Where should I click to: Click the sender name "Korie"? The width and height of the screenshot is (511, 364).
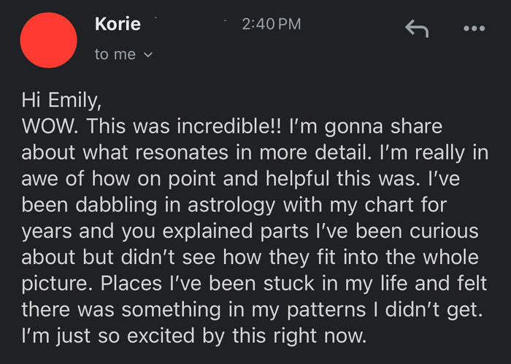click(117, 24)
